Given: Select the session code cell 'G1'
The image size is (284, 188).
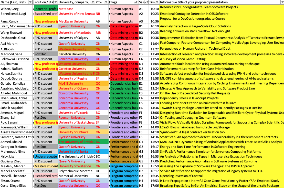Looking at the screenshot, I should [x=144, y=142].
